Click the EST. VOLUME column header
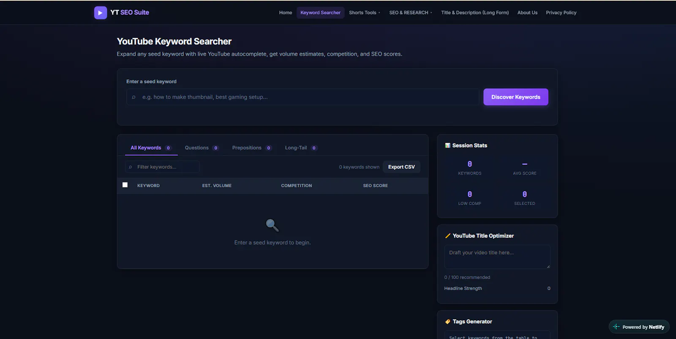Screen dimensions: 676x339 point(217,186)
